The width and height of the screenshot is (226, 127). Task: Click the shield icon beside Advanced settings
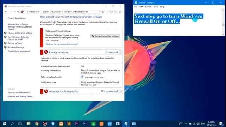(5, 47)
